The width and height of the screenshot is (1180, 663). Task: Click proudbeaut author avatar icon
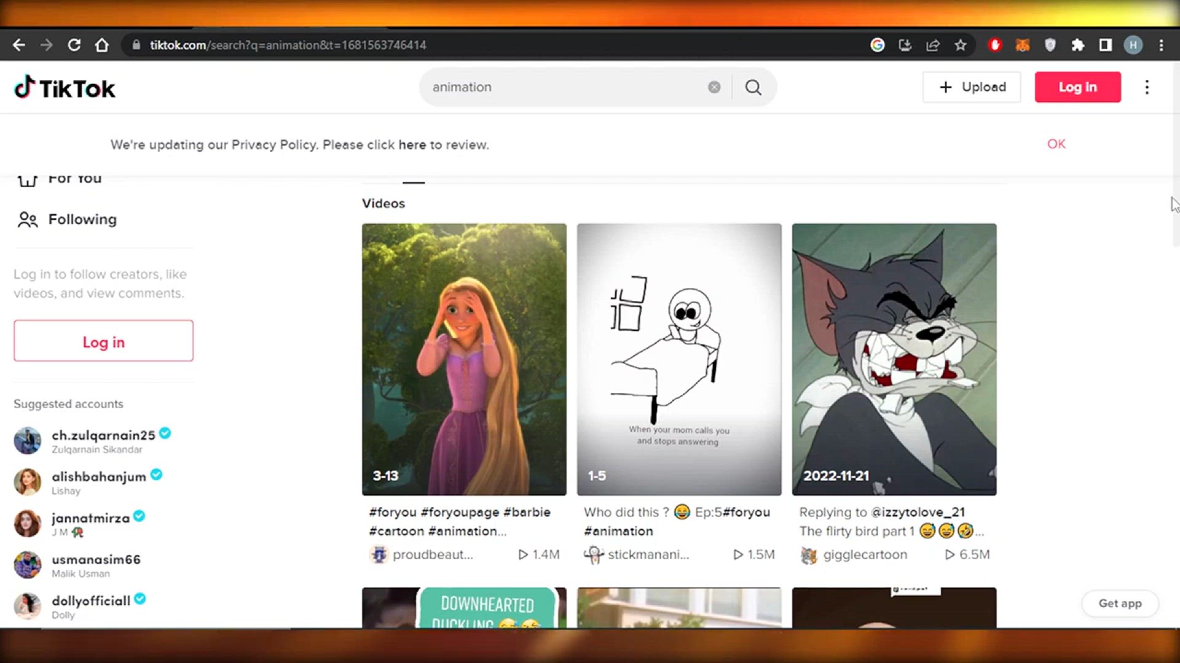[379, 555]
